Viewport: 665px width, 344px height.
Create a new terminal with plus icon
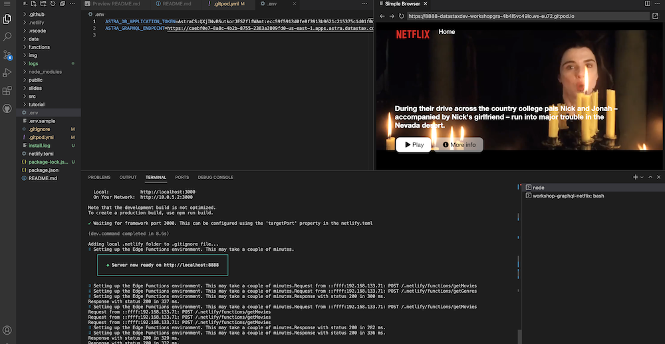pos(635,177)
